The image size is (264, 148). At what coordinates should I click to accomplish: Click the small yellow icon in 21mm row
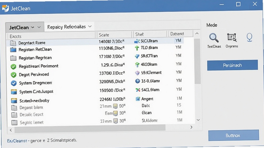[x=115, y=106]
